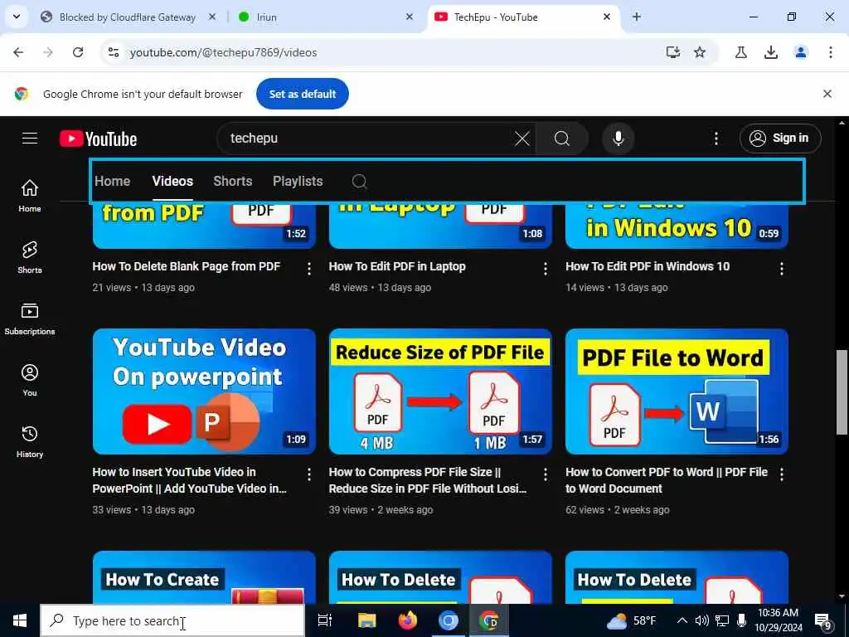Show hidden system tray icons

tap(682, 620)
